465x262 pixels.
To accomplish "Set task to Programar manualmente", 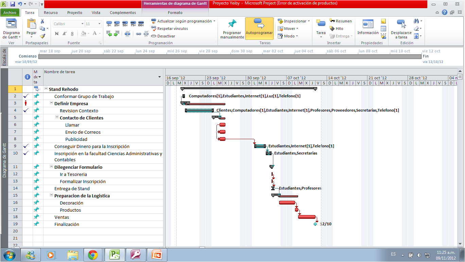I will 231,29.
